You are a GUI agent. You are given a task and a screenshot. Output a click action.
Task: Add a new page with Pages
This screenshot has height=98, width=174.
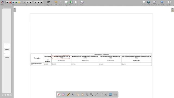[66, 3]
